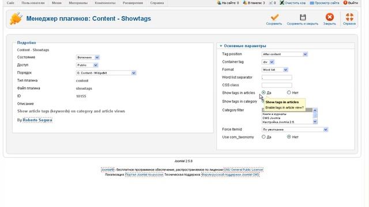Open the Format dropdown
Viewport: 369px width, 207px height.
pyautogui.click(x=274, y=70)
